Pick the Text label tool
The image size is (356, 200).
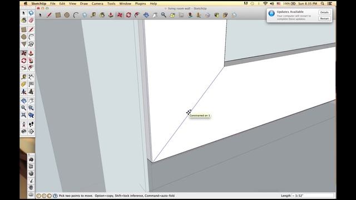click(31, 84)
